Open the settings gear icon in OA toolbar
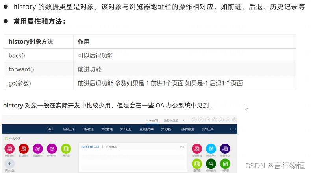Image resolution: width=311 pixels, height=173 pixels. pos(235,120)
